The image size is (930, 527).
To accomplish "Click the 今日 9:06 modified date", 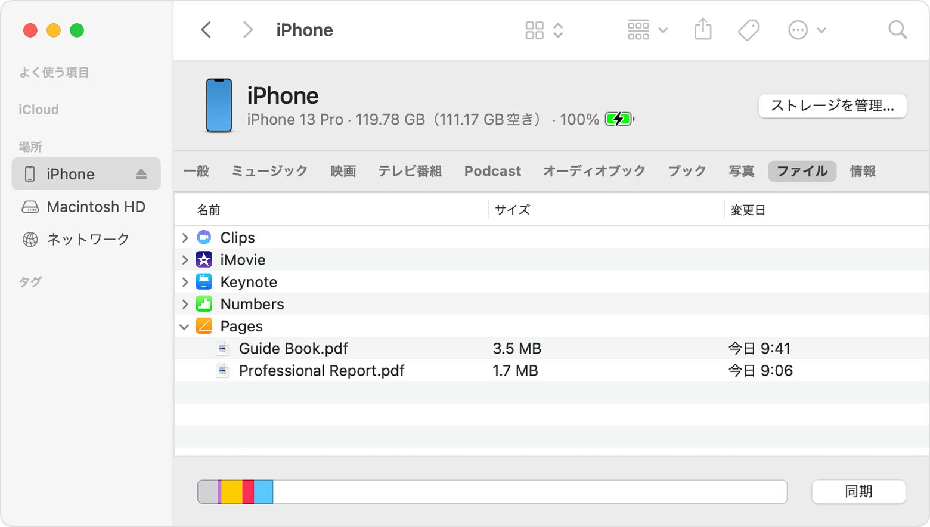I will [x=761, y=371].
